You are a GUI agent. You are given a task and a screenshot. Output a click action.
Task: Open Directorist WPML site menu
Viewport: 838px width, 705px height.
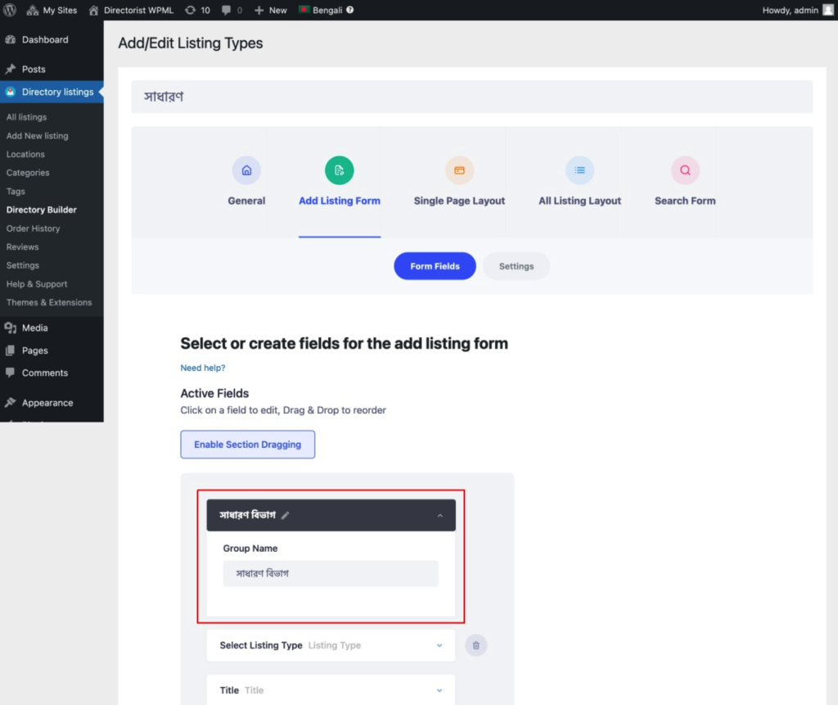coord(131,10)
